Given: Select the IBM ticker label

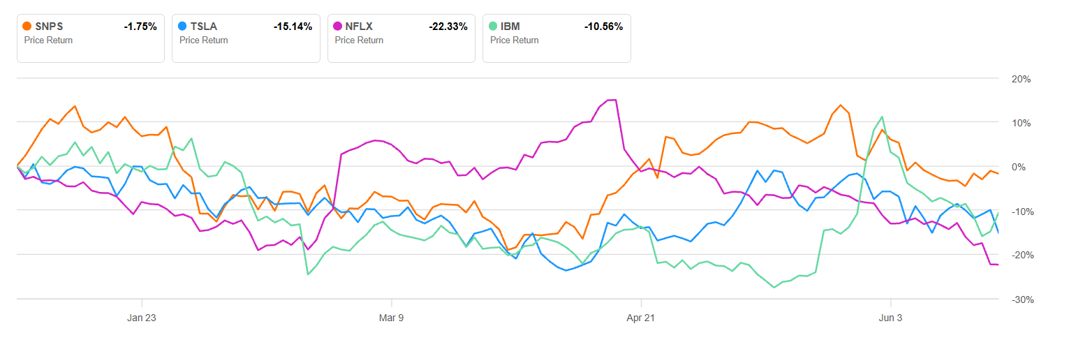Looking at the screenshot, I should pos(510,27).
